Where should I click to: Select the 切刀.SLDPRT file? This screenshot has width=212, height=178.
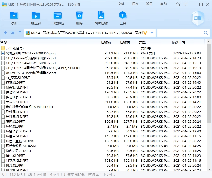(104, 165)
